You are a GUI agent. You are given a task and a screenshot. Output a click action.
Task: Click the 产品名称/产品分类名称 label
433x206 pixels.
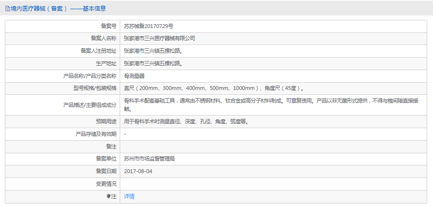[90, 76]
